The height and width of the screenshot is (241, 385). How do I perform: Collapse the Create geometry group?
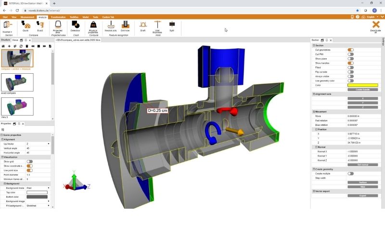click(x=314, y=170)
